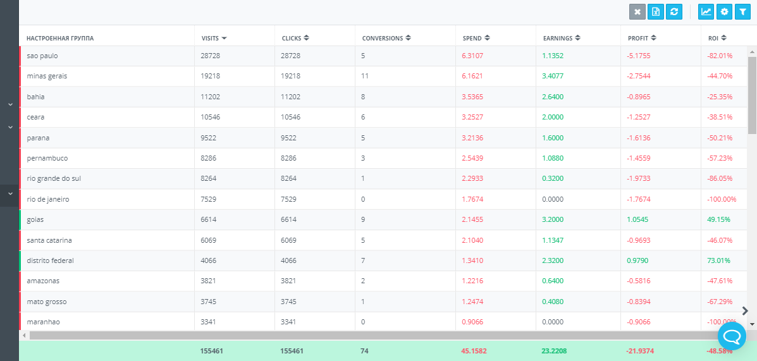Viewport: 757px width, 361px height.
Task: Click the vertical scrollbar thumb
Action: pos(752,95)
